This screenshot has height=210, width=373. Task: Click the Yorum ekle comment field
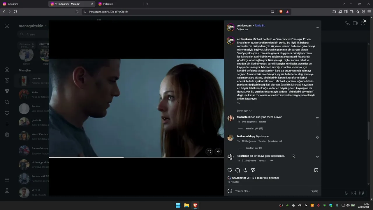tap(271, 191)
